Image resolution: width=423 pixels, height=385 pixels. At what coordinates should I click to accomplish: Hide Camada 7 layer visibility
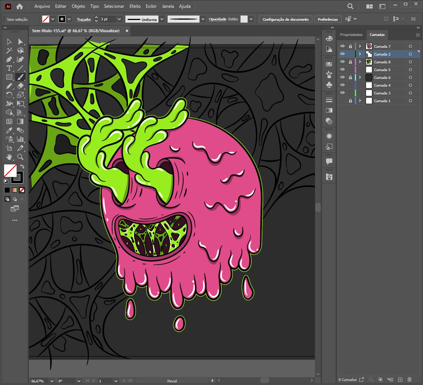point(342,46)
